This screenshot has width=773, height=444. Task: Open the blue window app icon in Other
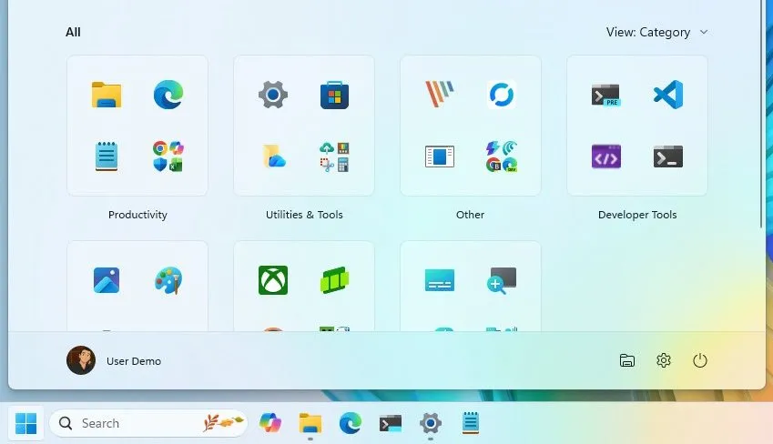pyautogui.click(x=440, y=156)
